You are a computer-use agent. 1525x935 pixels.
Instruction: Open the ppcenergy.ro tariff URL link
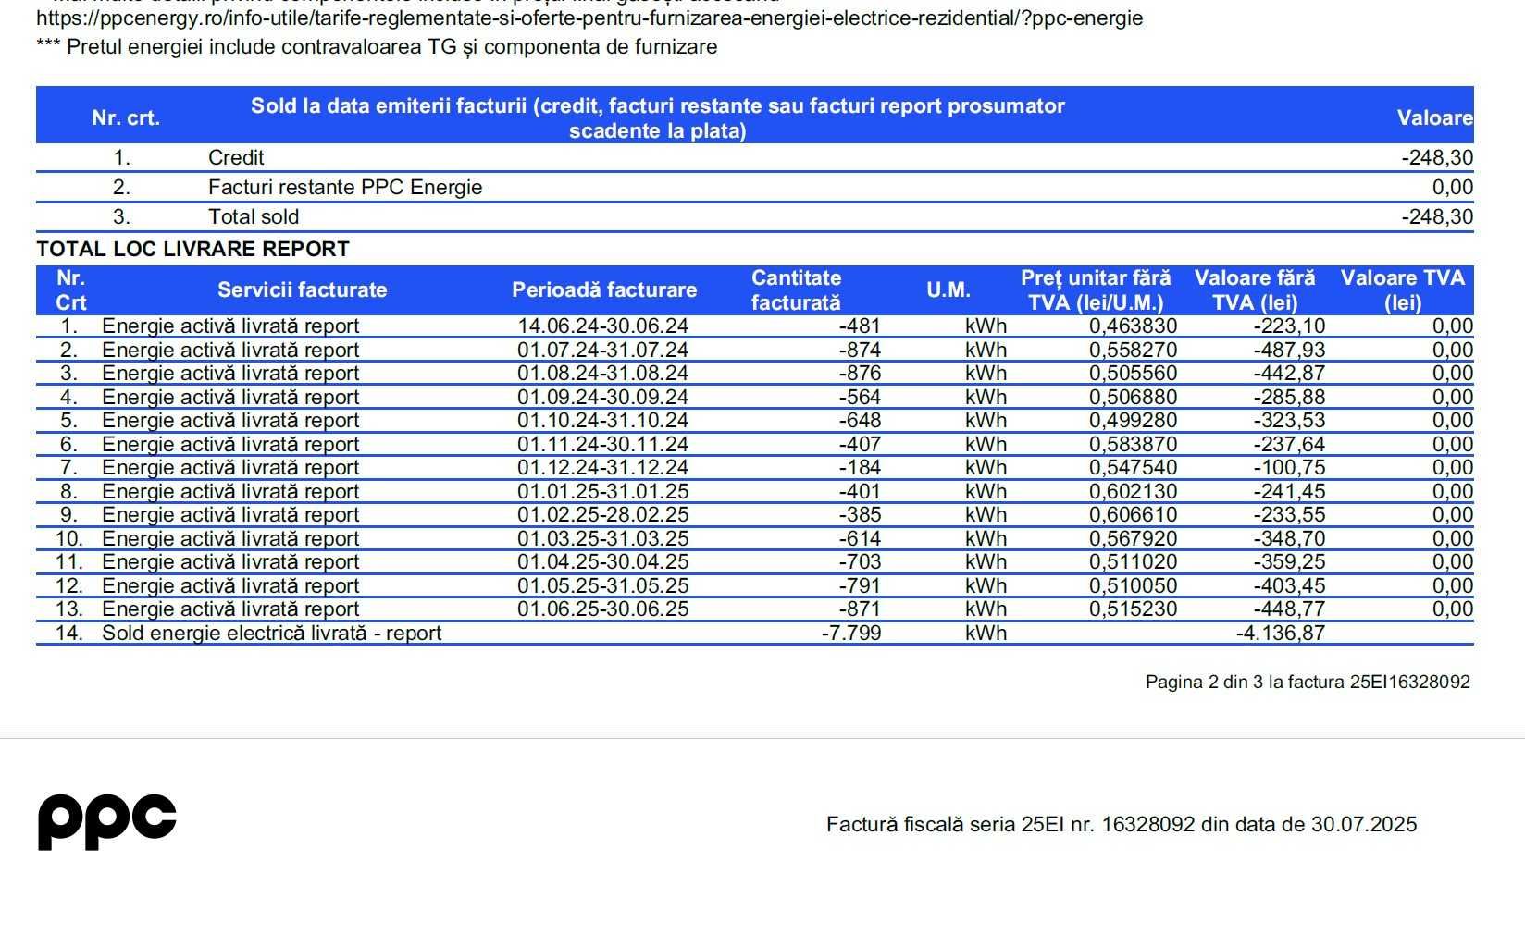[x=589, y=18]
